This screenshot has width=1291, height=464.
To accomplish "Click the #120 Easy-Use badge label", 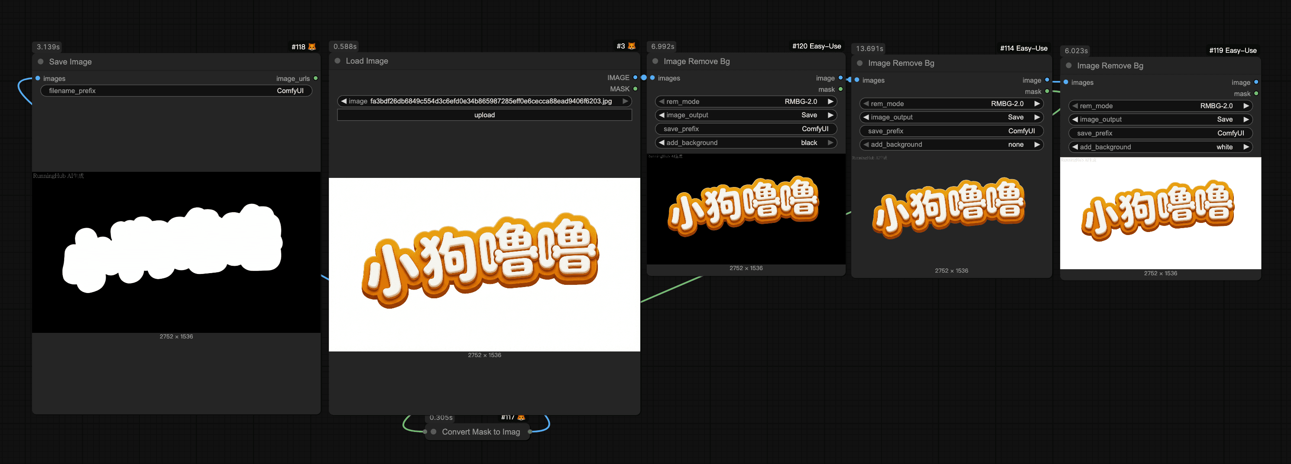I will [816, 46].
